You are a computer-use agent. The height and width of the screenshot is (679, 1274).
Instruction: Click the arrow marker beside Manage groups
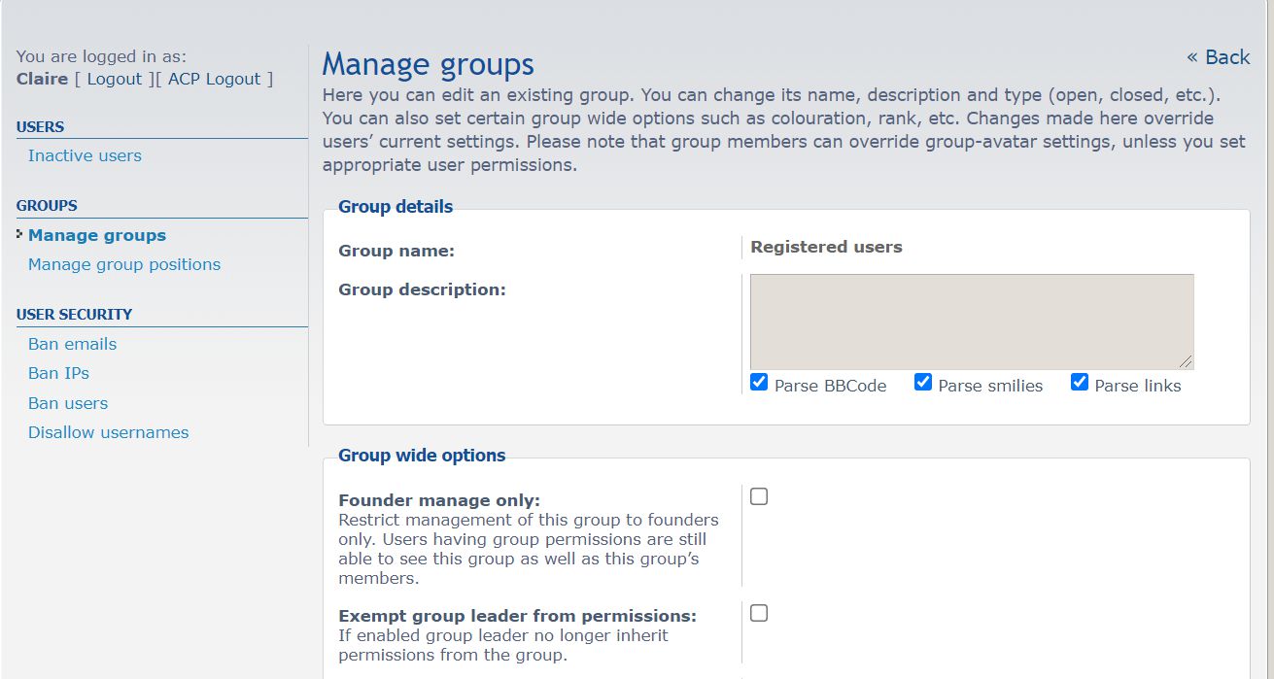pos(19,234)
